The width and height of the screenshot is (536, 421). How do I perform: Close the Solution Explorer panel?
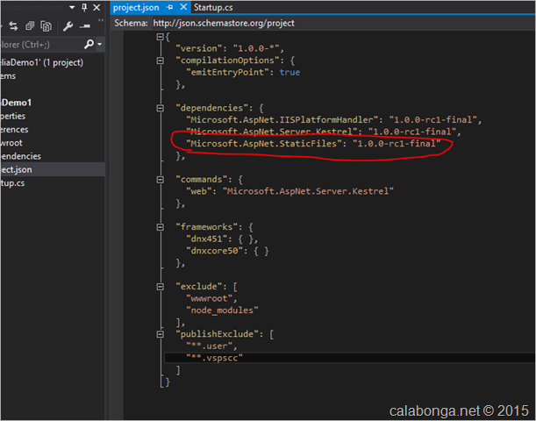(96, 7)
